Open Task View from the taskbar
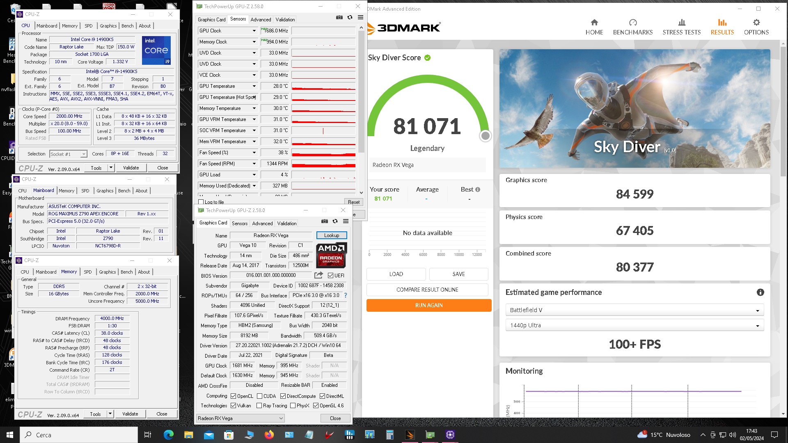The width and height of the screenshot is (788, 443). coord(148,435)
